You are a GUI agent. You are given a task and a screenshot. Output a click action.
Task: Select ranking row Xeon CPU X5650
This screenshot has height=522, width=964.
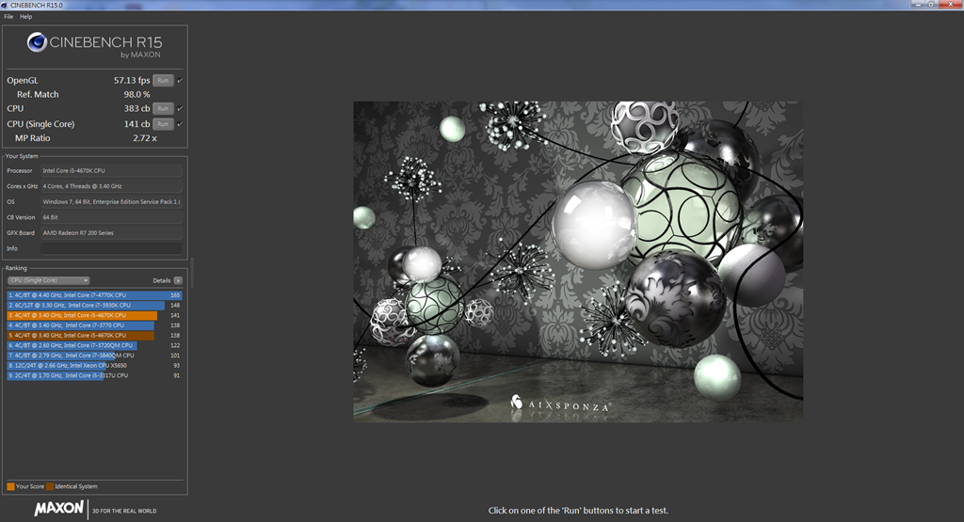[95, 365]
